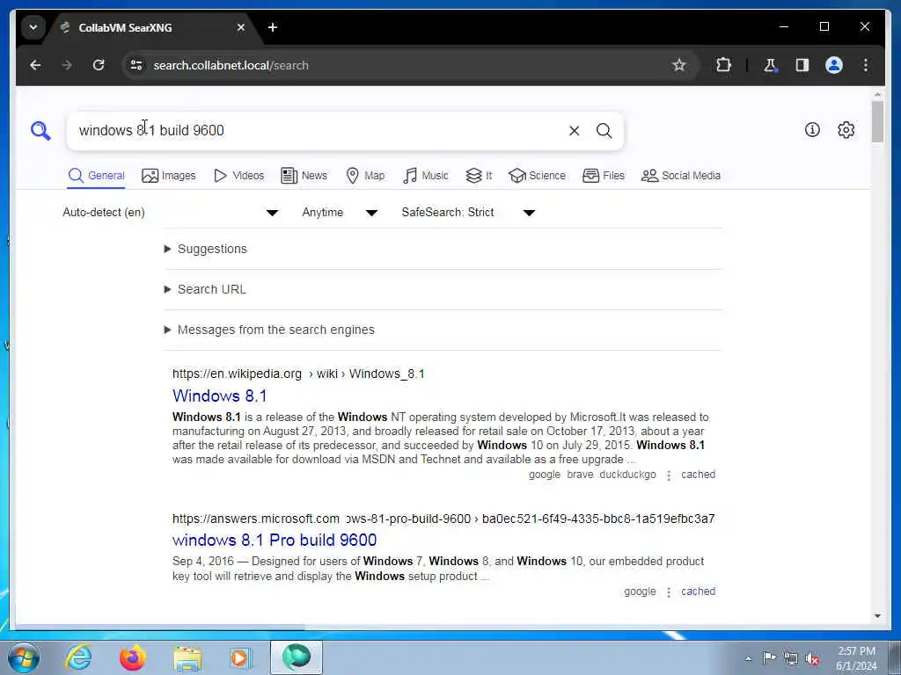
Task: Switch to the News category
Action: (x=304, y=176)
